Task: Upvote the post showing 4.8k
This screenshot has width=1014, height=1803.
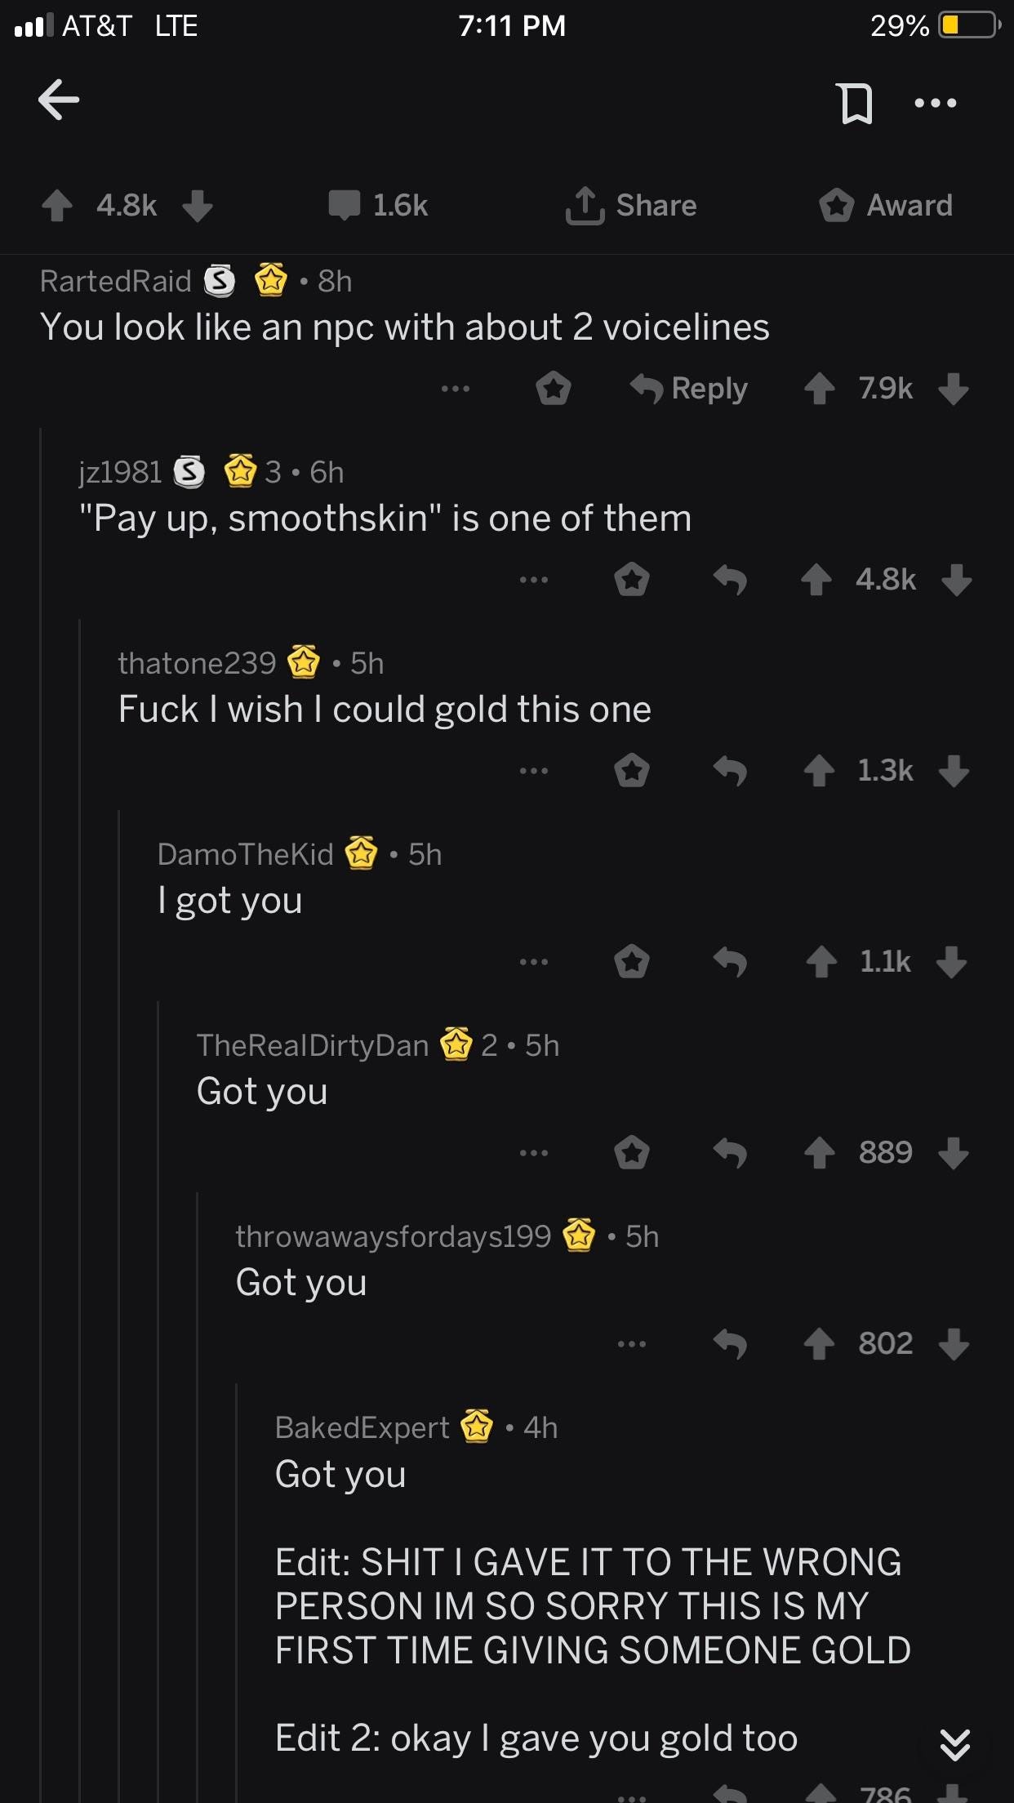Action: 57,206
